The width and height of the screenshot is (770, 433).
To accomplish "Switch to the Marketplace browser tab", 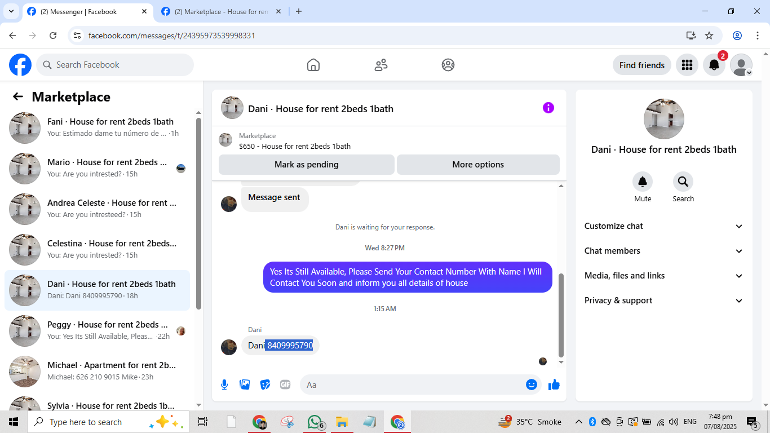I will pos(221,11).
